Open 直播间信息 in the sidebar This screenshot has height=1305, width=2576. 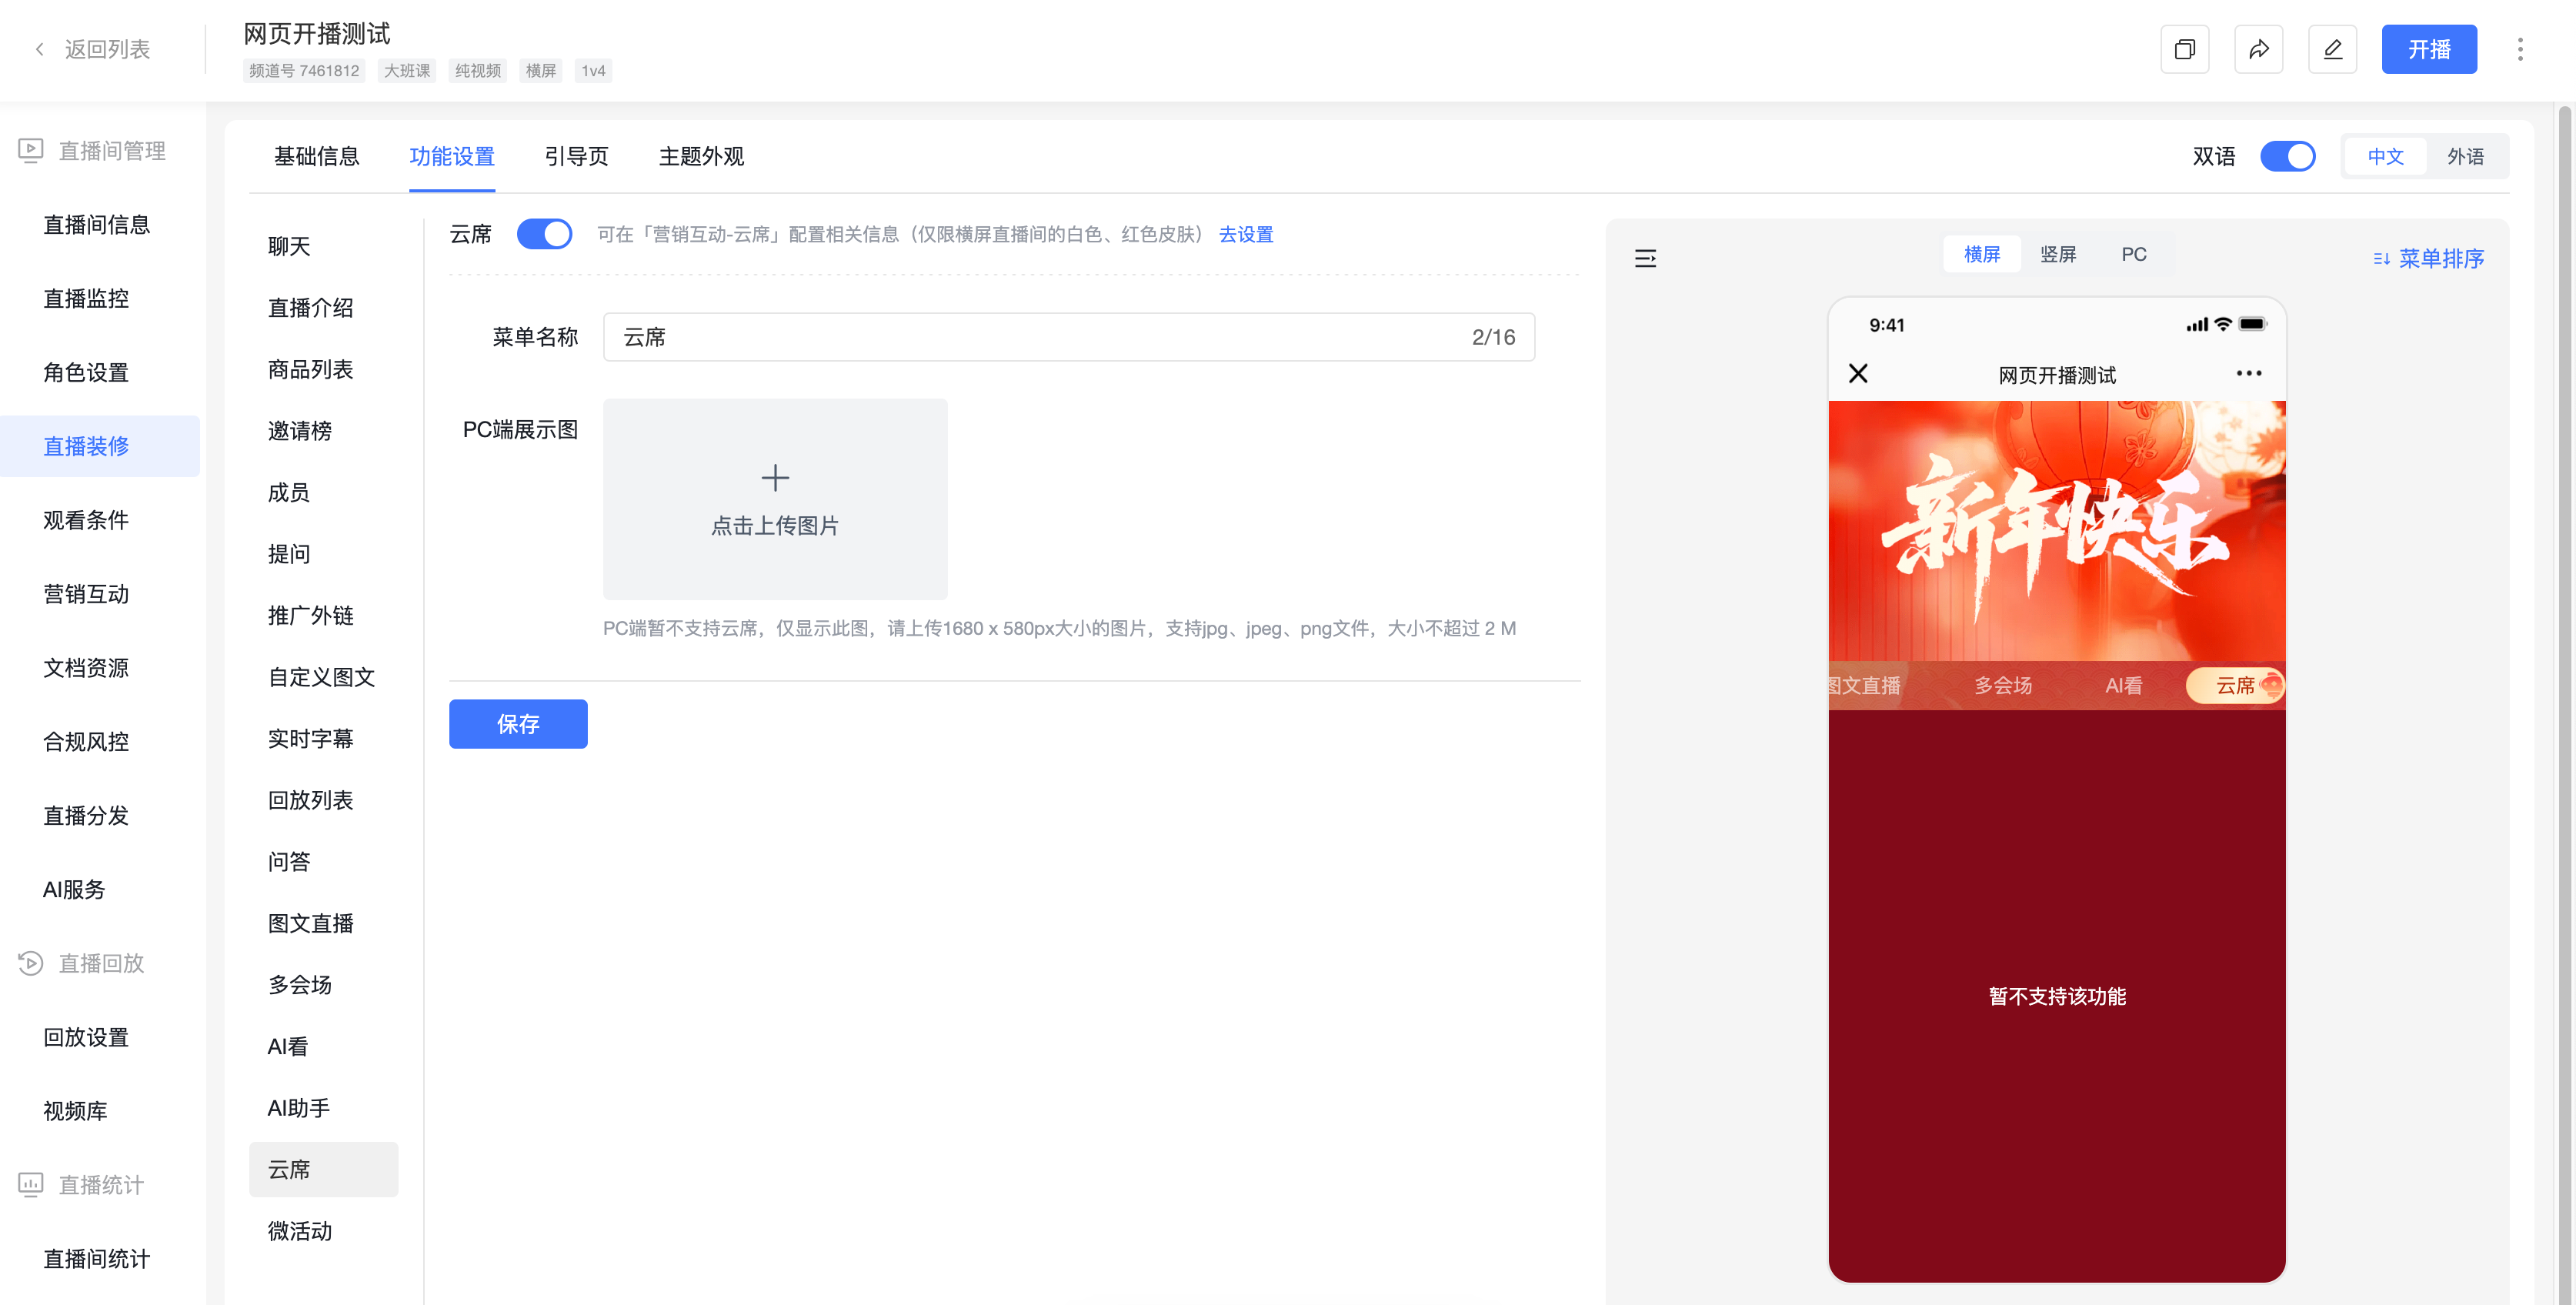(x=96, y=224)
